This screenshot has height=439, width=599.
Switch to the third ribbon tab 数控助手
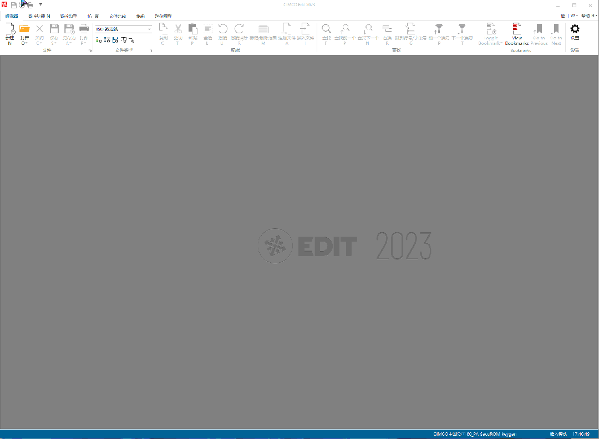69,16
